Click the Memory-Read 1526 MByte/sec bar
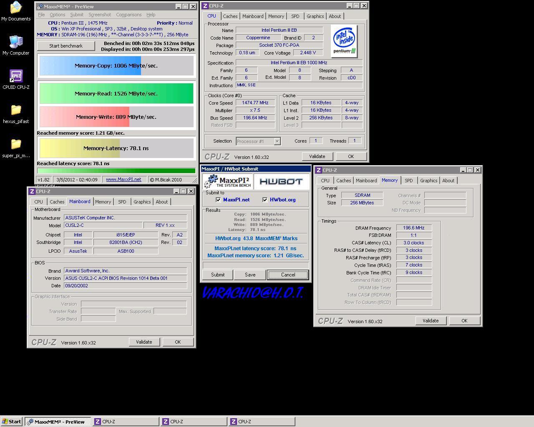The image size is (534, 427). pyautogui.click(x=116, y=93)
